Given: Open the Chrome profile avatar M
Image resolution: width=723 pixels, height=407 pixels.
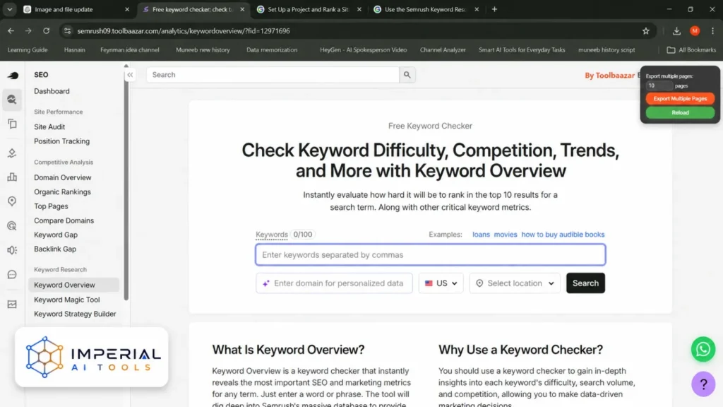Looking at the screenshot, I should pyautogui.click(x=695, y=31).
